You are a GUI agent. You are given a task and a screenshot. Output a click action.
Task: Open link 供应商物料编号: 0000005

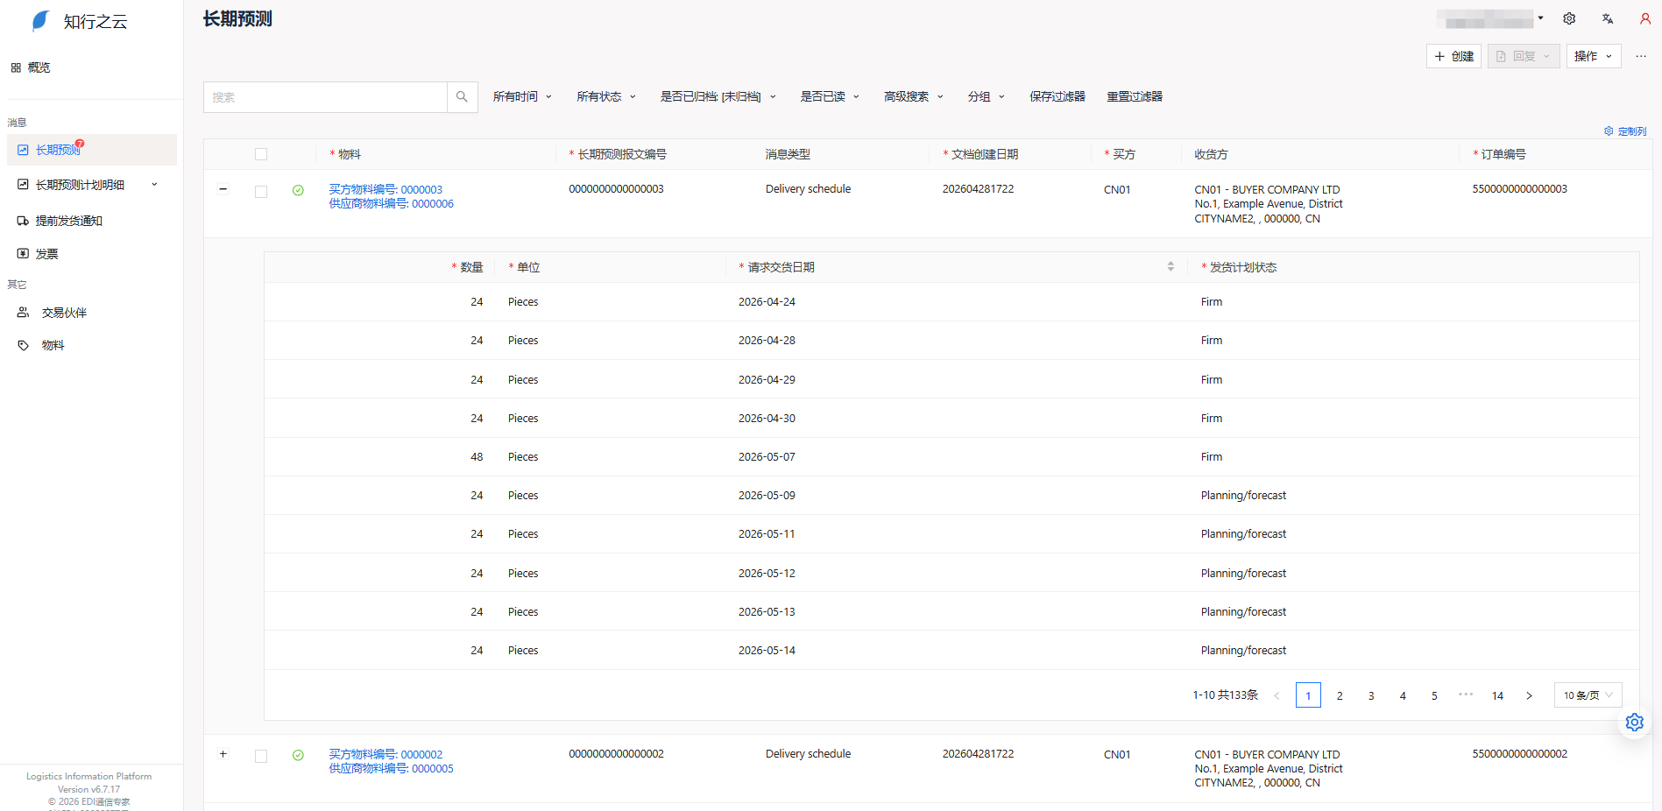pyautogui.click(x=391, y=769)
